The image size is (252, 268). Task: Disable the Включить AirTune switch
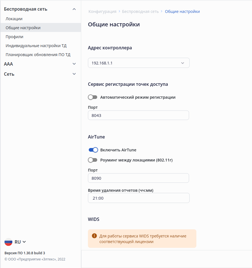[x=93, y=150]
